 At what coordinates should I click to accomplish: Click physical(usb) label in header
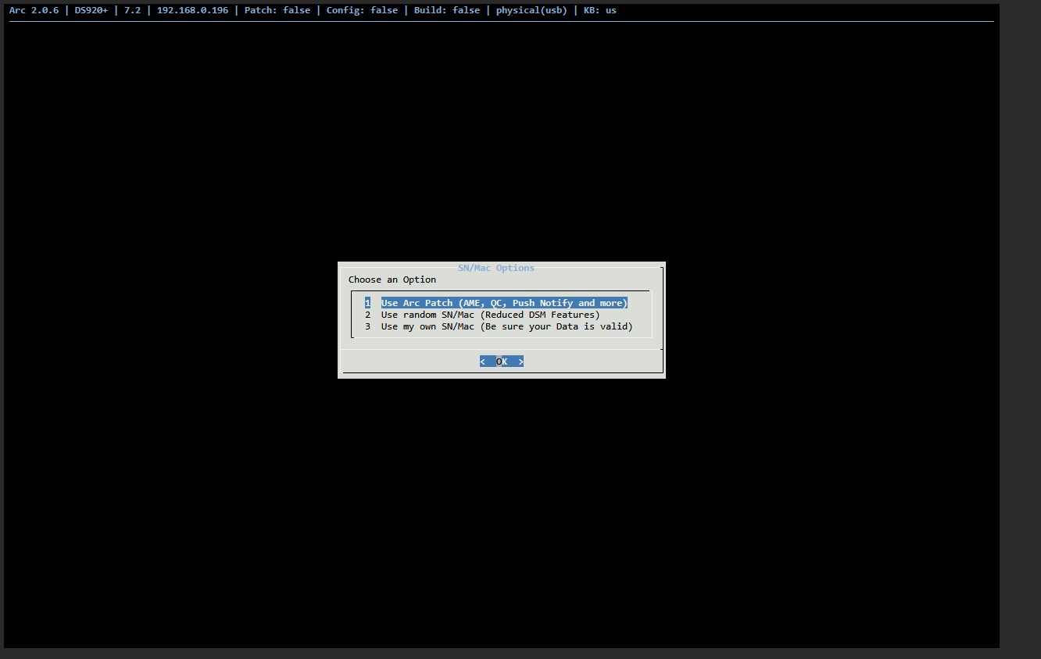pyautogui.click(x=531, y=10)
